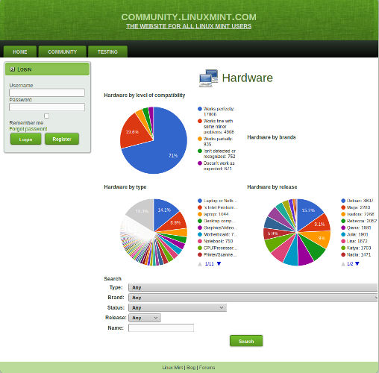Click the 'Hardware by brands' heading
The width and height of the screenshot is (379, 373).
pos(272,137)
